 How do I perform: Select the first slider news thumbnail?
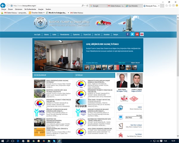click(x=87, y=67)
